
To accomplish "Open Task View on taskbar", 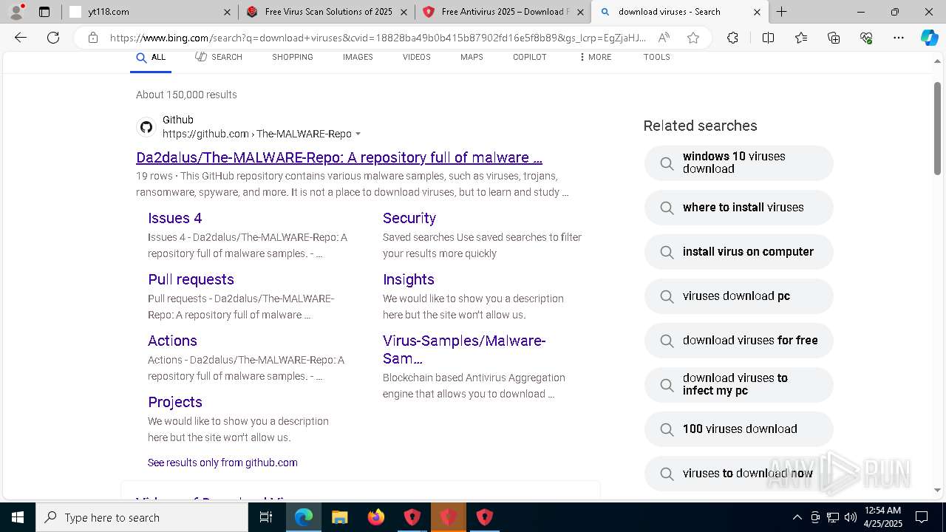I will 266,517.
